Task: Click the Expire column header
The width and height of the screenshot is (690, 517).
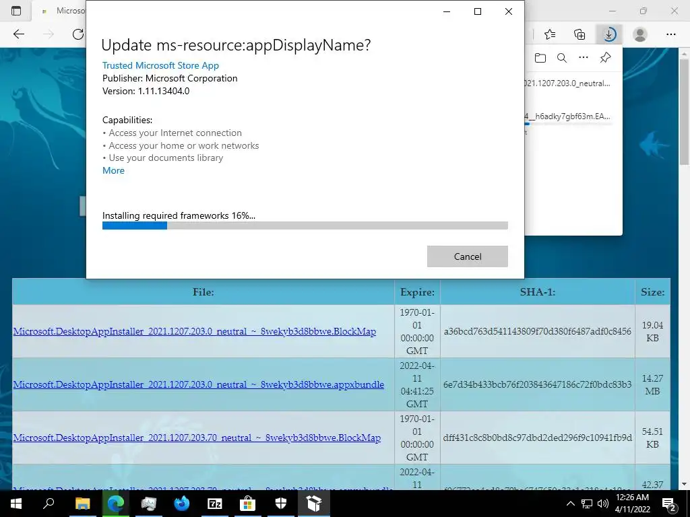Action: 417,292
